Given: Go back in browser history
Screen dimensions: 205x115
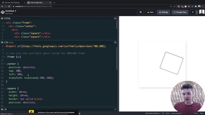Looking at the screenshot, I should click(x=2, y=6).
